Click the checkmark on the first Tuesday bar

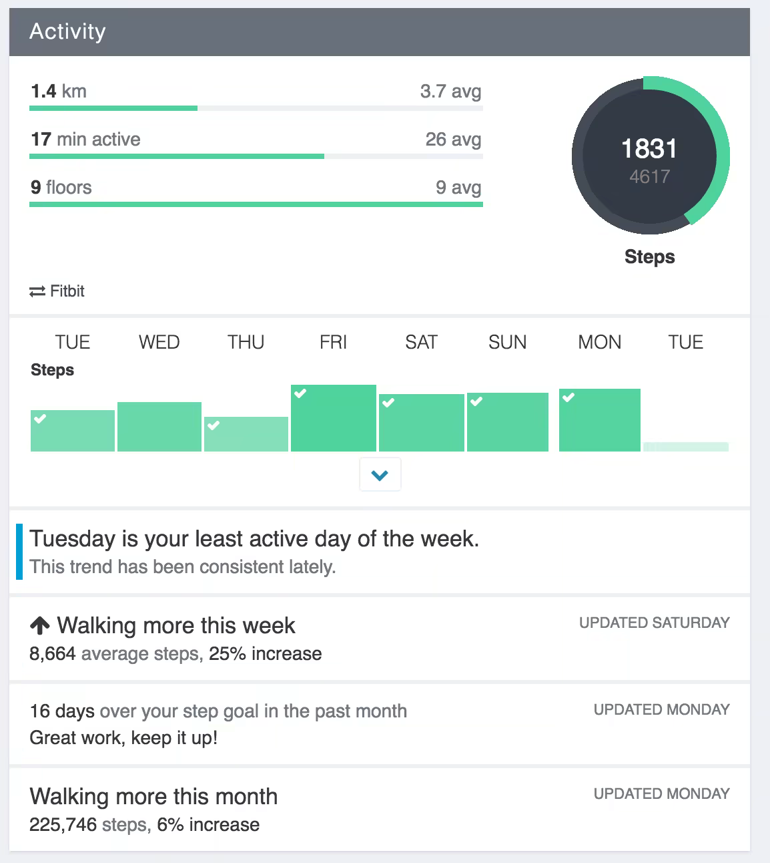[x=40, y=419]
